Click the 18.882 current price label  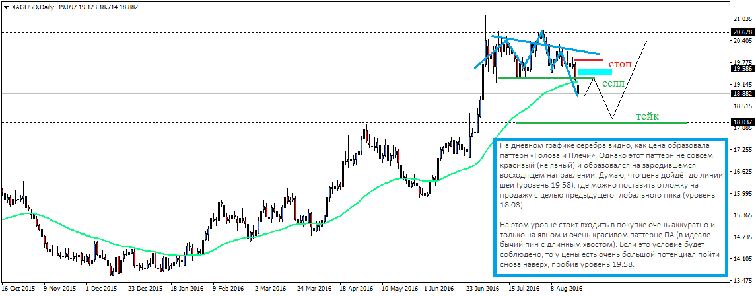(x=743, y=94)
